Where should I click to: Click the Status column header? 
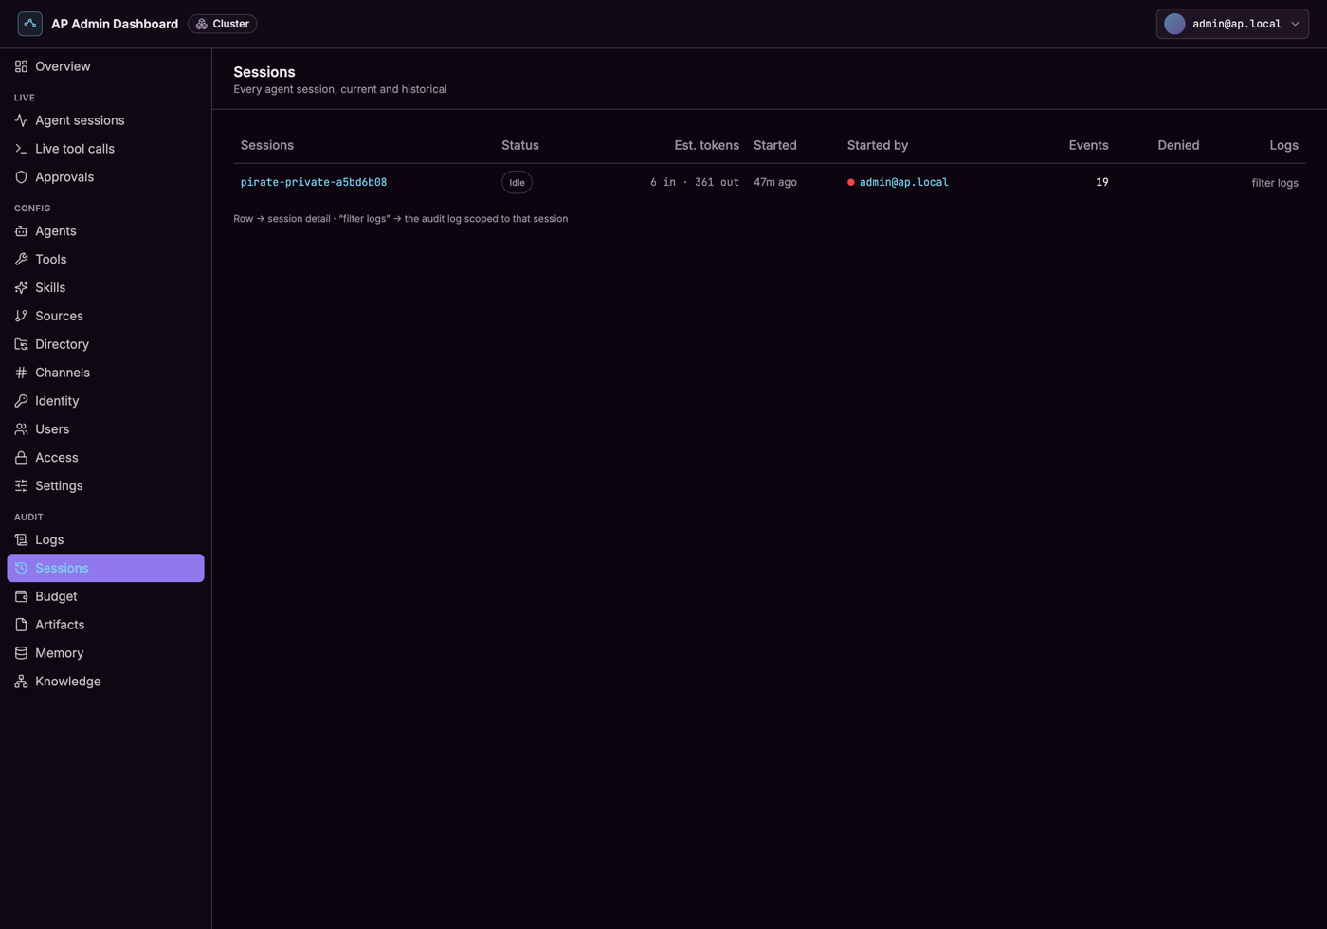(520, 145)
